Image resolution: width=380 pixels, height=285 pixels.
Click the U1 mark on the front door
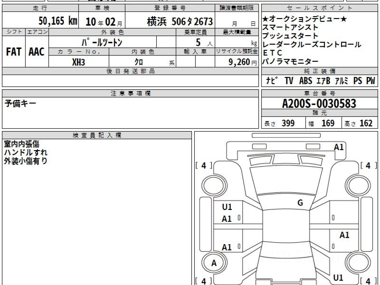pyautogui.click(x=227, y=207)
